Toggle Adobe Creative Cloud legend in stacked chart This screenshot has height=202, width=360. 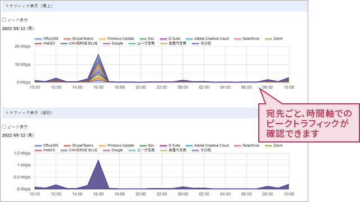click(x=208, y=39)
